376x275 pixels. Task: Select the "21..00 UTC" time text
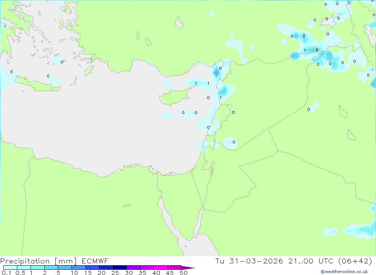pyautogui.click(x=311, y=261)
